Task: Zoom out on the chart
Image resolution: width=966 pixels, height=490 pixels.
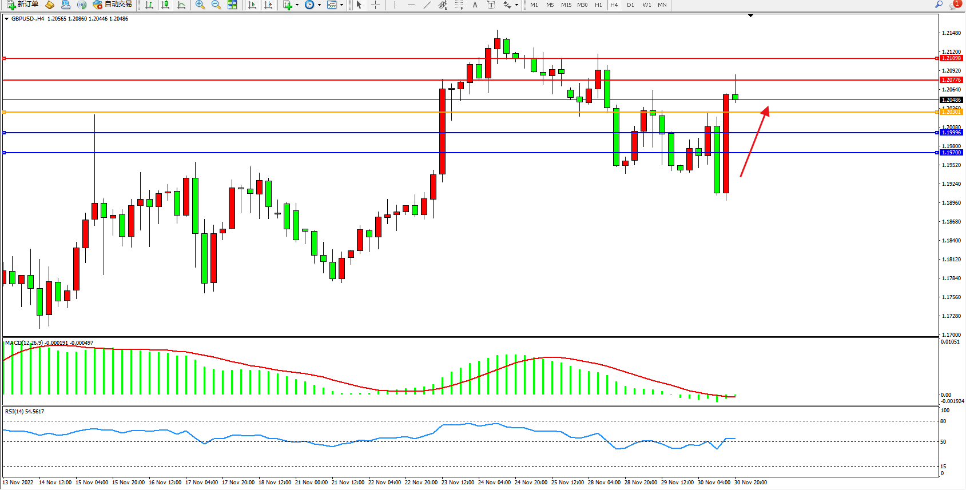Action: coord(216,5)
